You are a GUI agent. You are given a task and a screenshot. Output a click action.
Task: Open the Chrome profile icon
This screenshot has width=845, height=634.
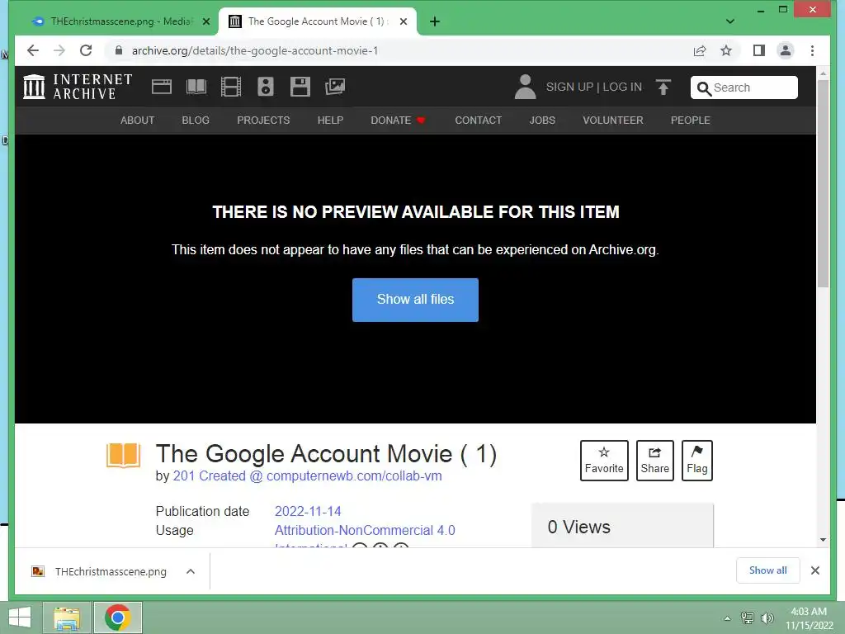pos(786,50)
